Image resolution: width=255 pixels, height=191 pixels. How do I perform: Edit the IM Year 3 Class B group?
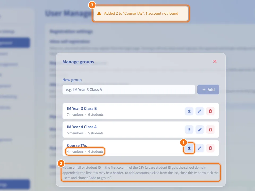point(200,111)
